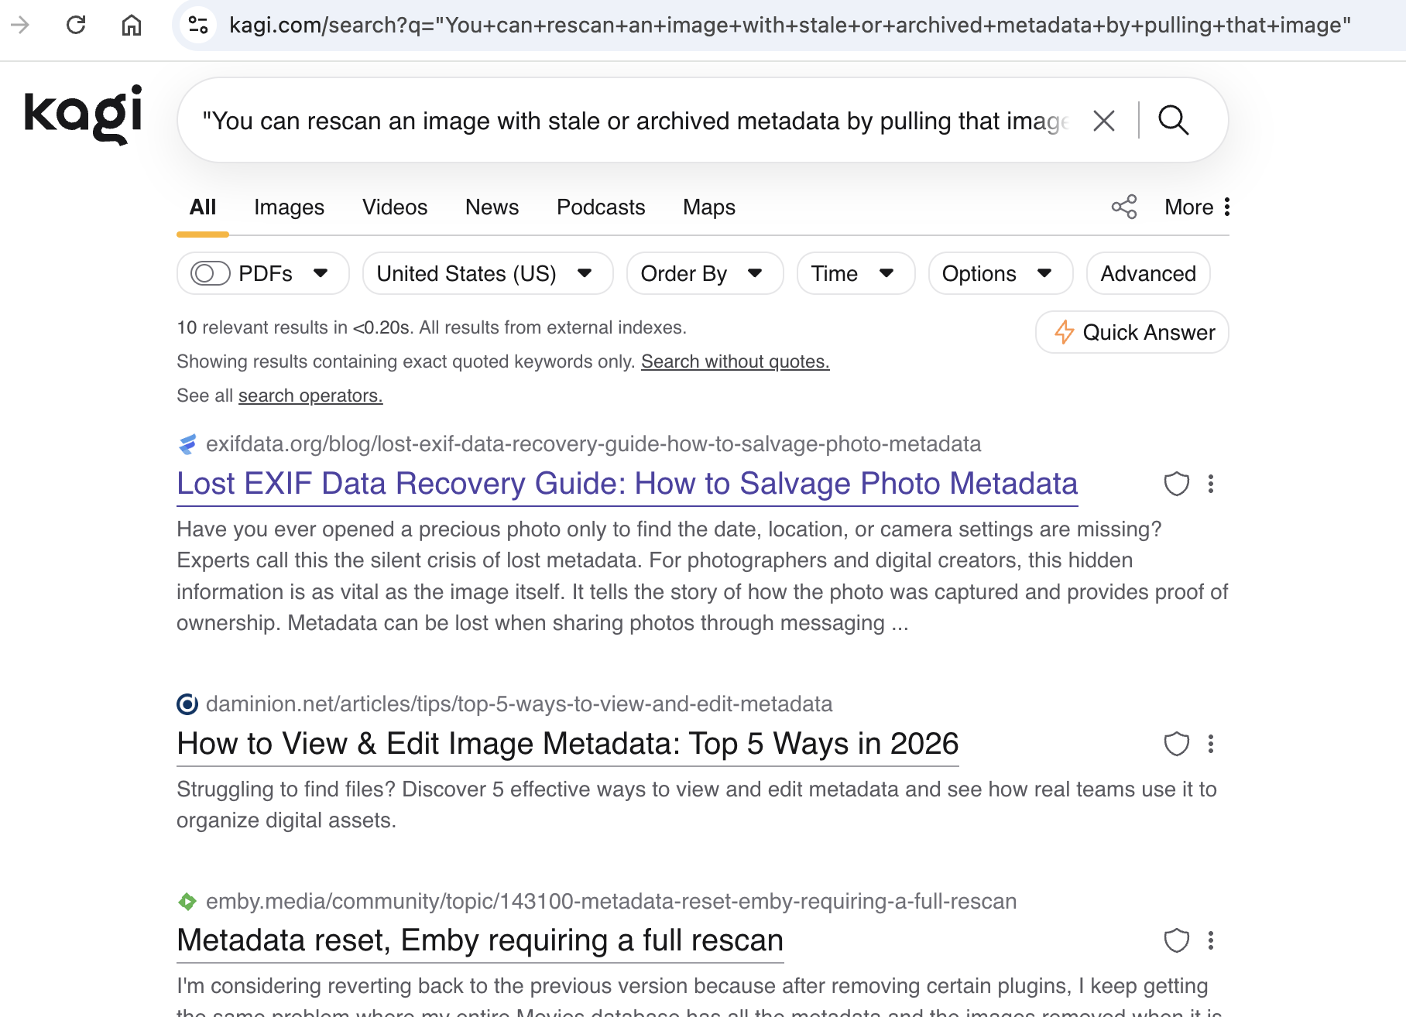This screenshot has height=1017, width=1406.
Task: Switch to the Maps tab
Action: click(709, 207)
